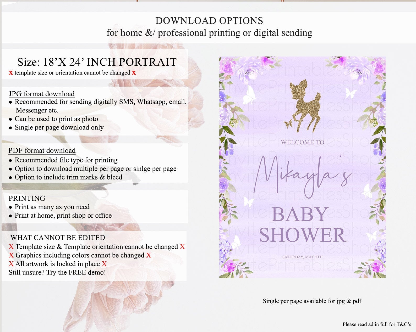Click "Single per page available for jpg & pdf" caption
This screenshot has width=416, height=332.
312,301
